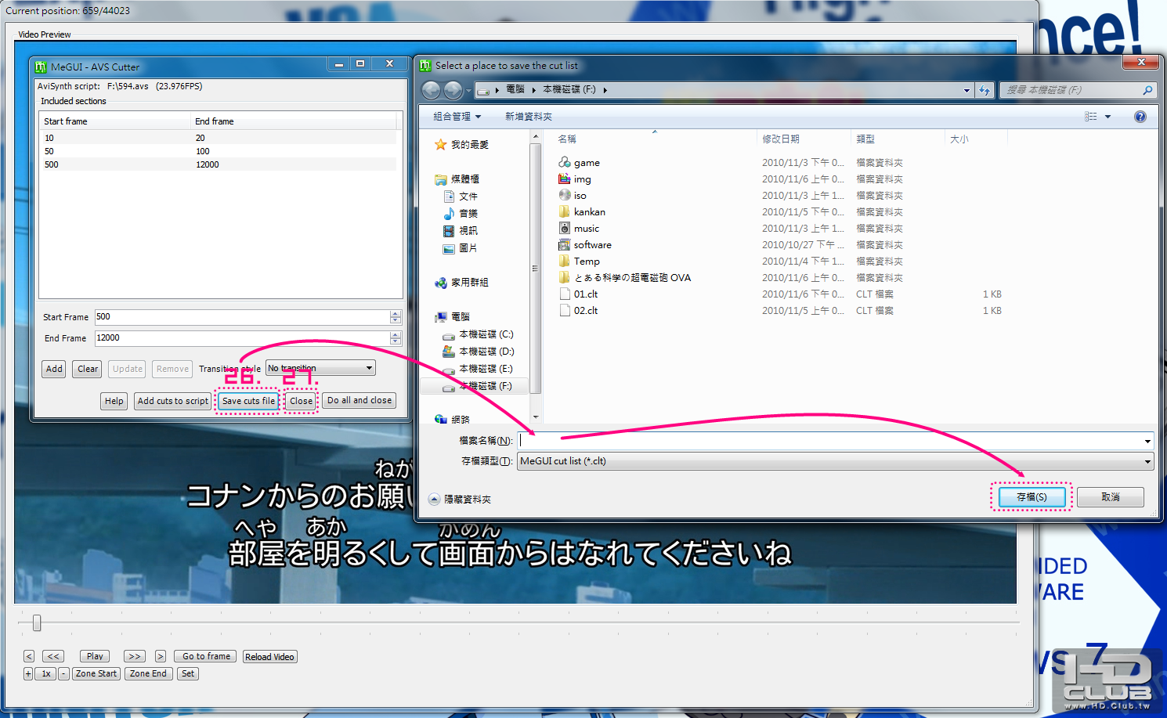Collapse folders with the hide-folders toggle

click(x=460, y=499)
